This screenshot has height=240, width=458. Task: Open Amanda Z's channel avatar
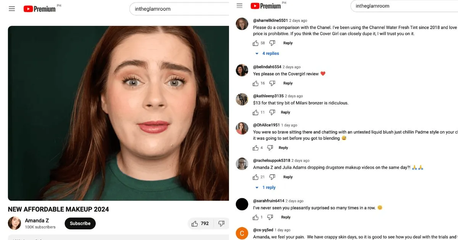click(x=15, y=223)
